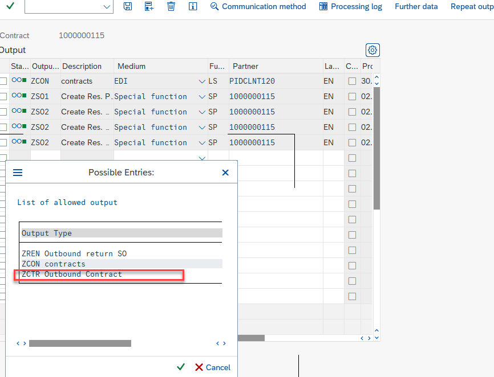Viewport: 494px width, 377px height.
Task: Click the Save floppy disk icon
Action: [x=128, y=6]
